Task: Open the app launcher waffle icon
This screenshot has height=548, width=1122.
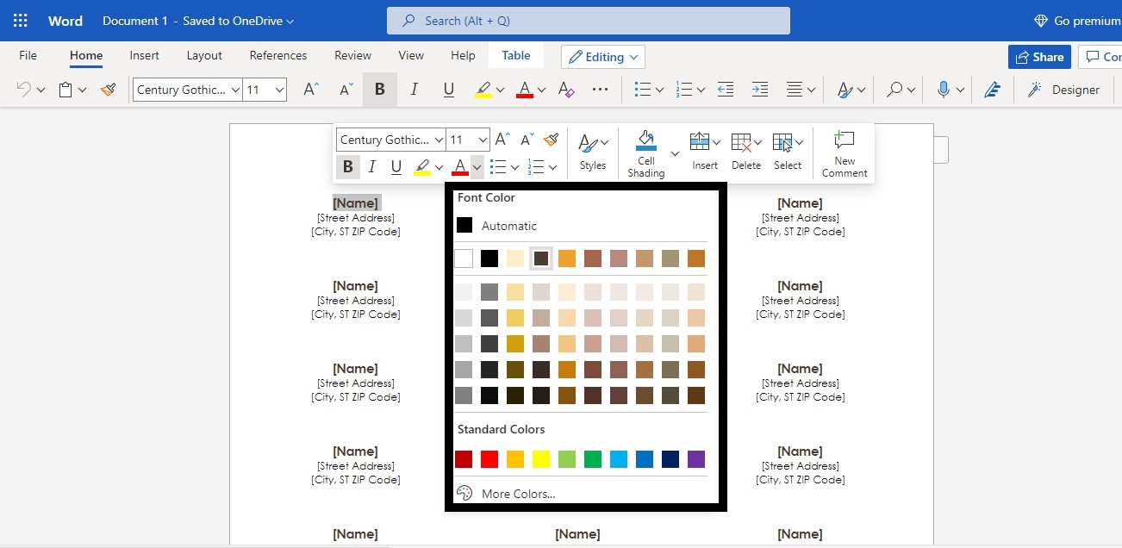Action: click(x=21, y=21)
